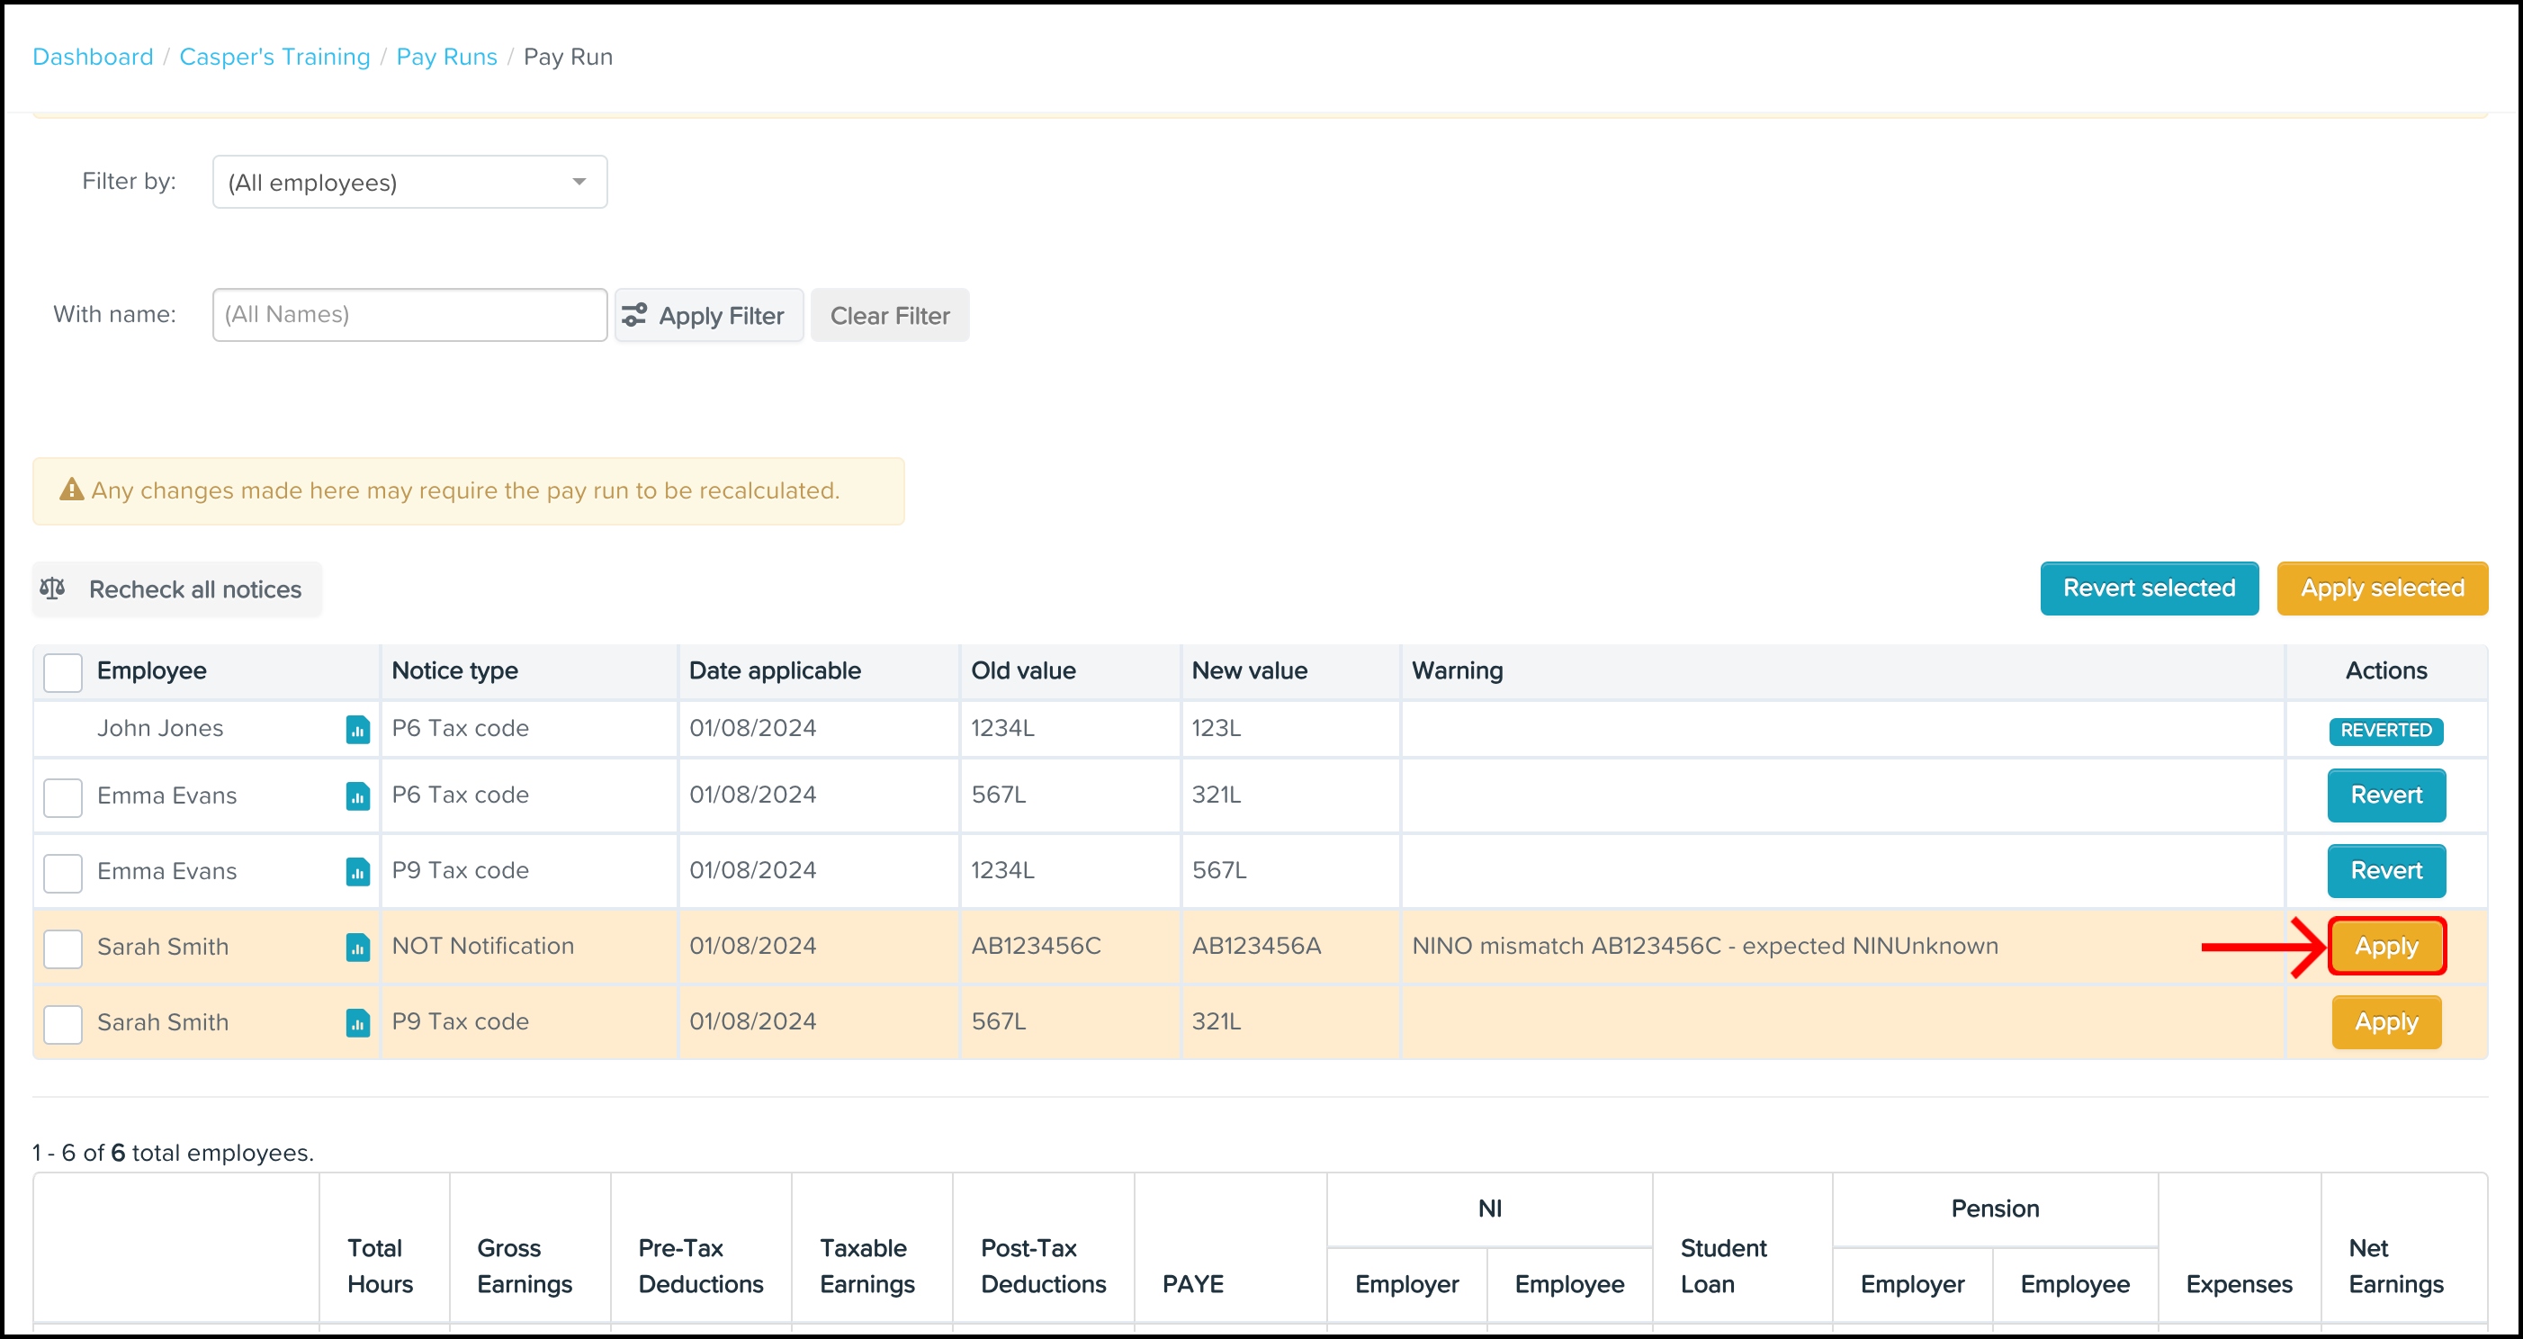The width and height of the screenshot is (2523, 1339).
Task: Check the Sarah Smith P9 Tax code row
Action: click(63, 1023)
